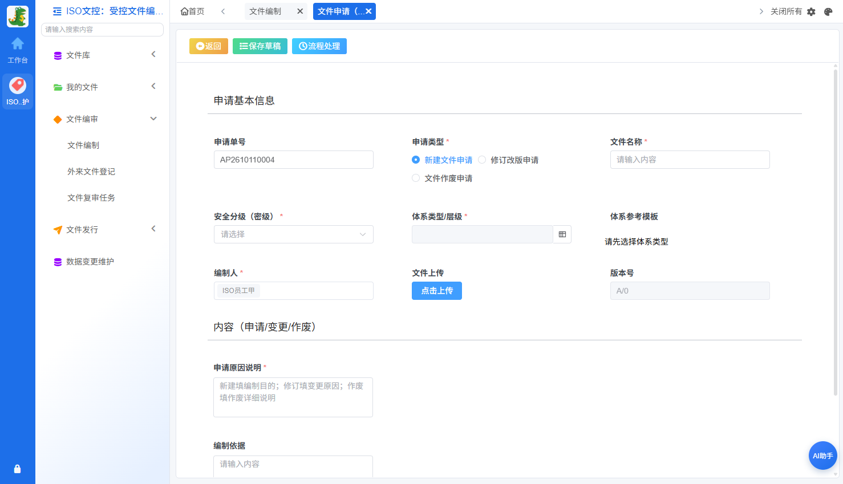Image resolution: width=843 pixels, height=484 pixels.
Task: Click the 返回 button
Action: 209,46
